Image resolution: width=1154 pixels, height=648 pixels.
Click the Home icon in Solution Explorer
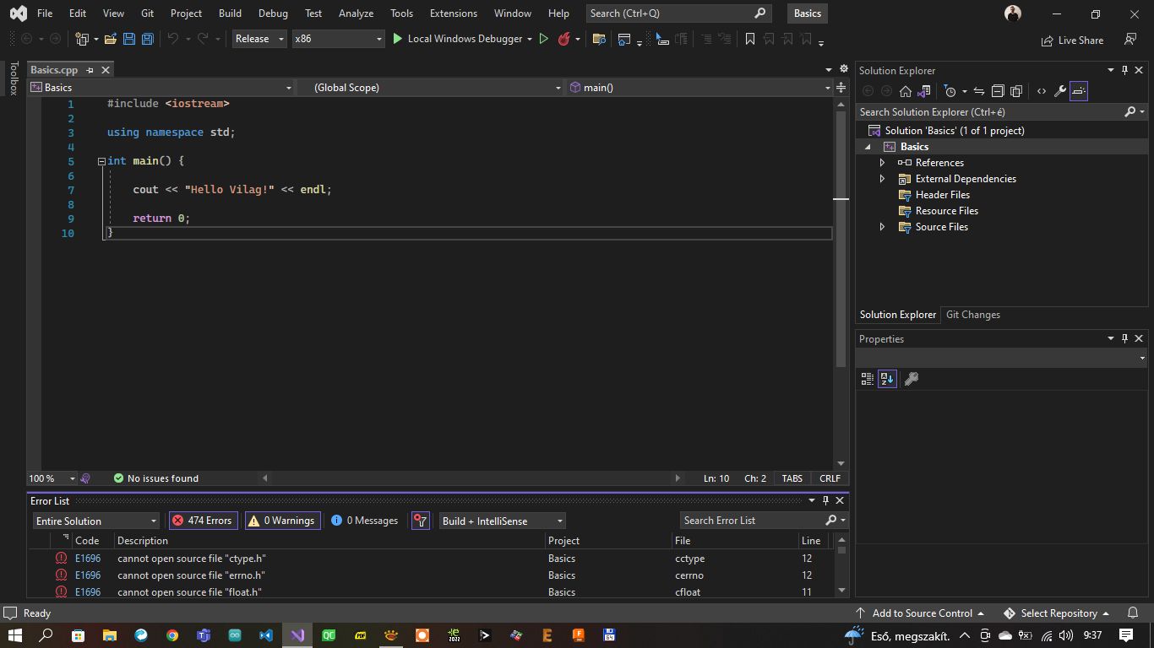(x=905, y=90)
